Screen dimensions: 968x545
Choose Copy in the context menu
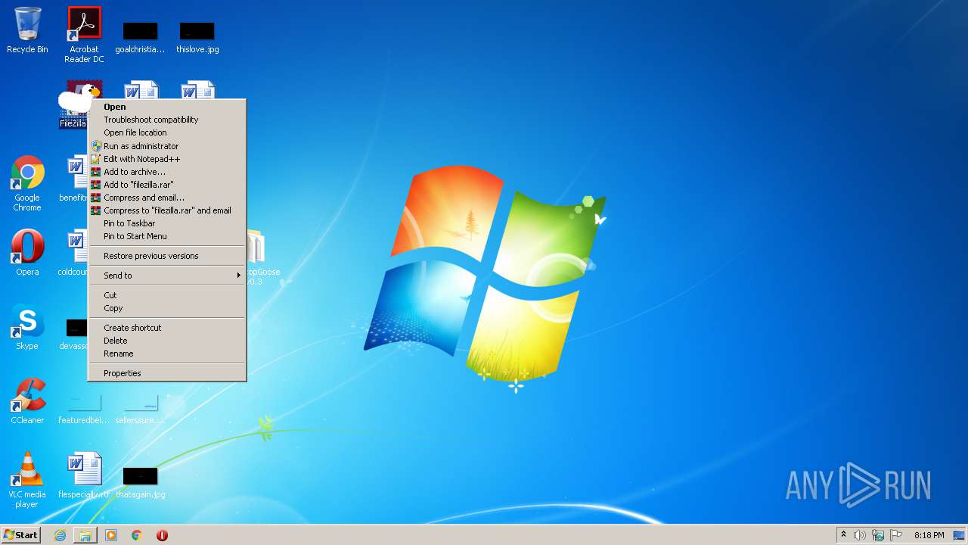pos(167,308)
